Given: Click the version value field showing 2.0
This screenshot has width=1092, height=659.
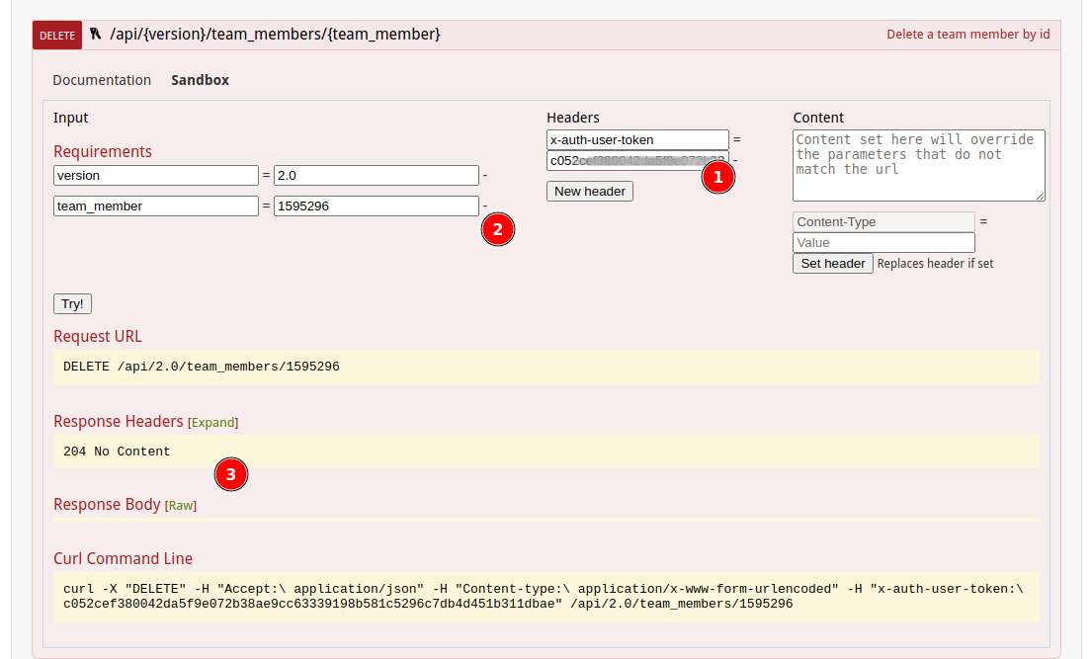Looking at the screenshot, I should coord(377,176).
